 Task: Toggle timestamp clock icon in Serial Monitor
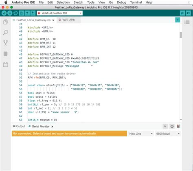tap(172, 126)
